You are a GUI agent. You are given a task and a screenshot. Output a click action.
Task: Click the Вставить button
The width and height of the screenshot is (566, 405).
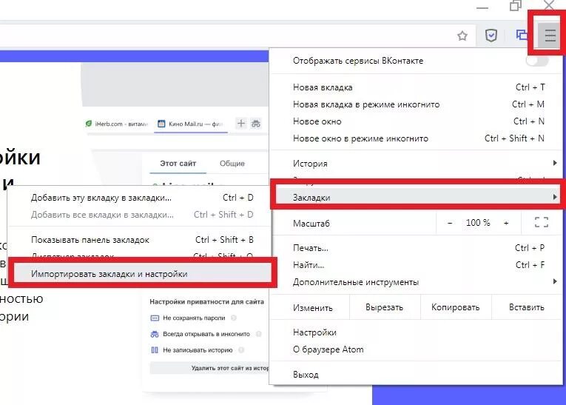click(x=527, y=307)
